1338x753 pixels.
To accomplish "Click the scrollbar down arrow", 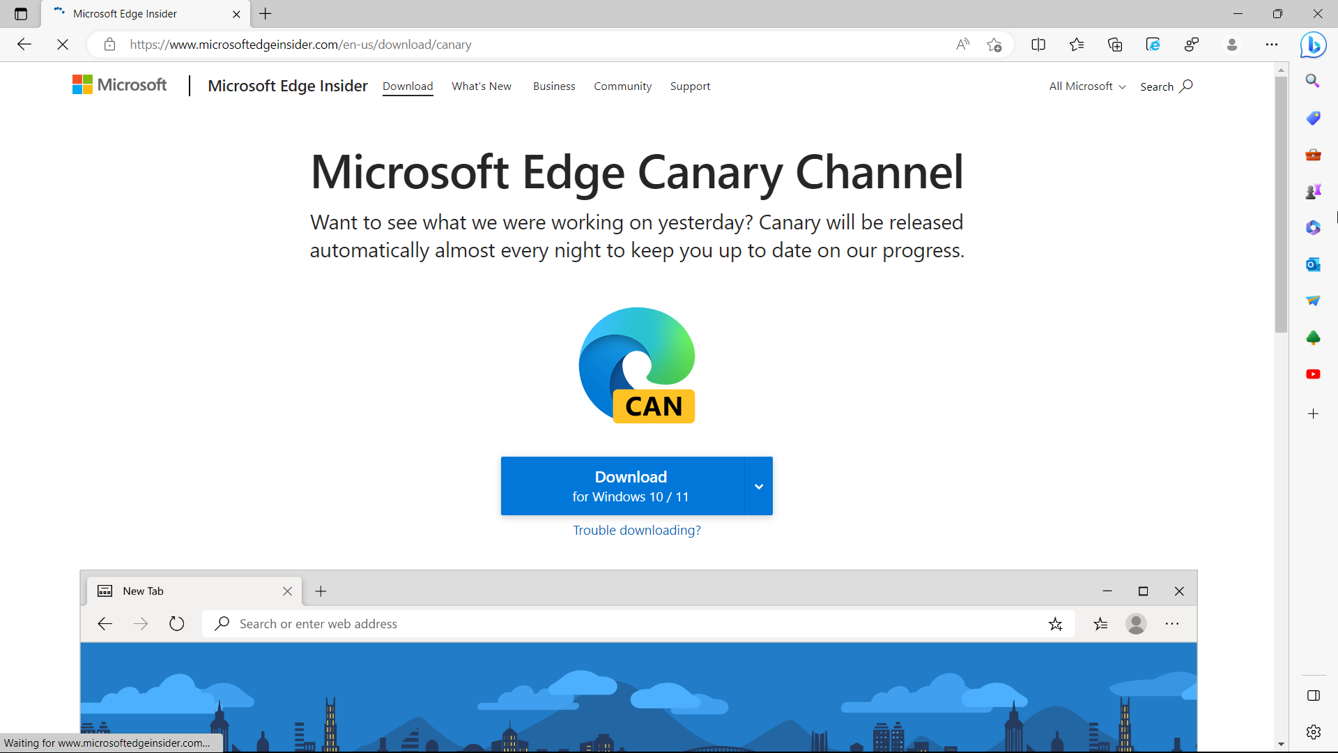I will (1281, 744).
